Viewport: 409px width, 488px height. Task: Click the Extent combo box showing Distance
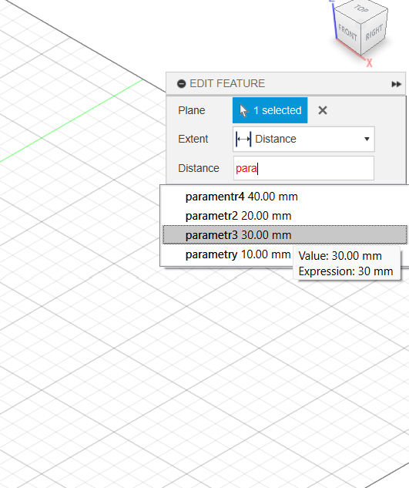(x=303, y=139)
